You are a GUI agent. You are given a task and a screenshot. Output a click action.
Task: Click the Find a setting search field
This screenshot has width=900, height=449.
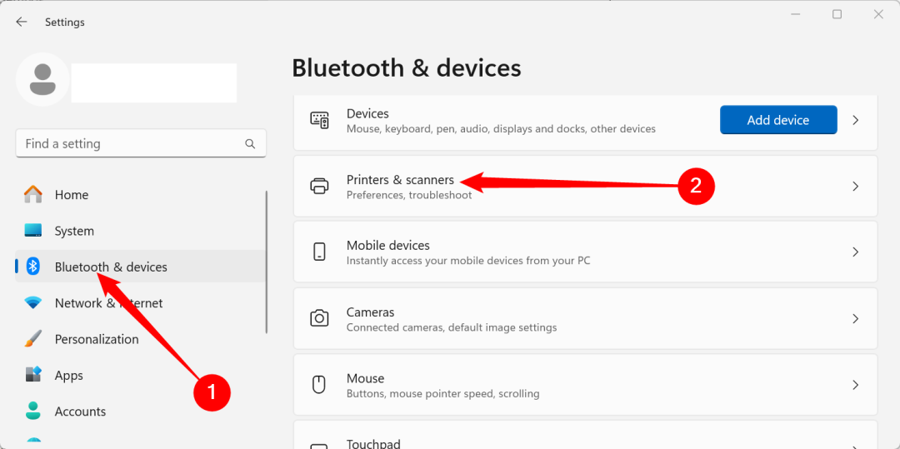click(141, 143)
